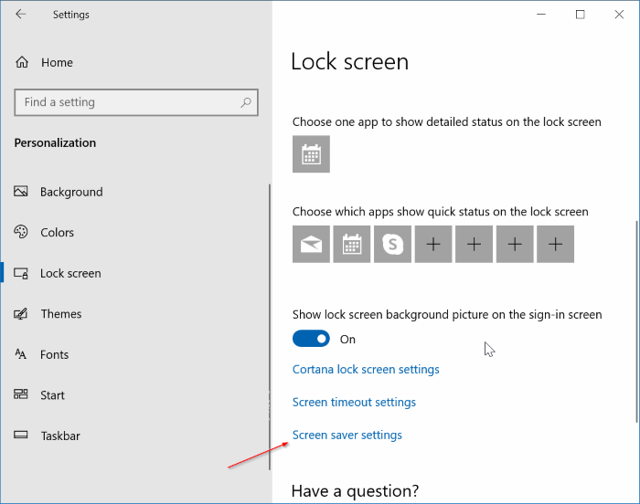Click the sidebar vertical scrollbar
The image size is (640, 504).
[270, 327]
